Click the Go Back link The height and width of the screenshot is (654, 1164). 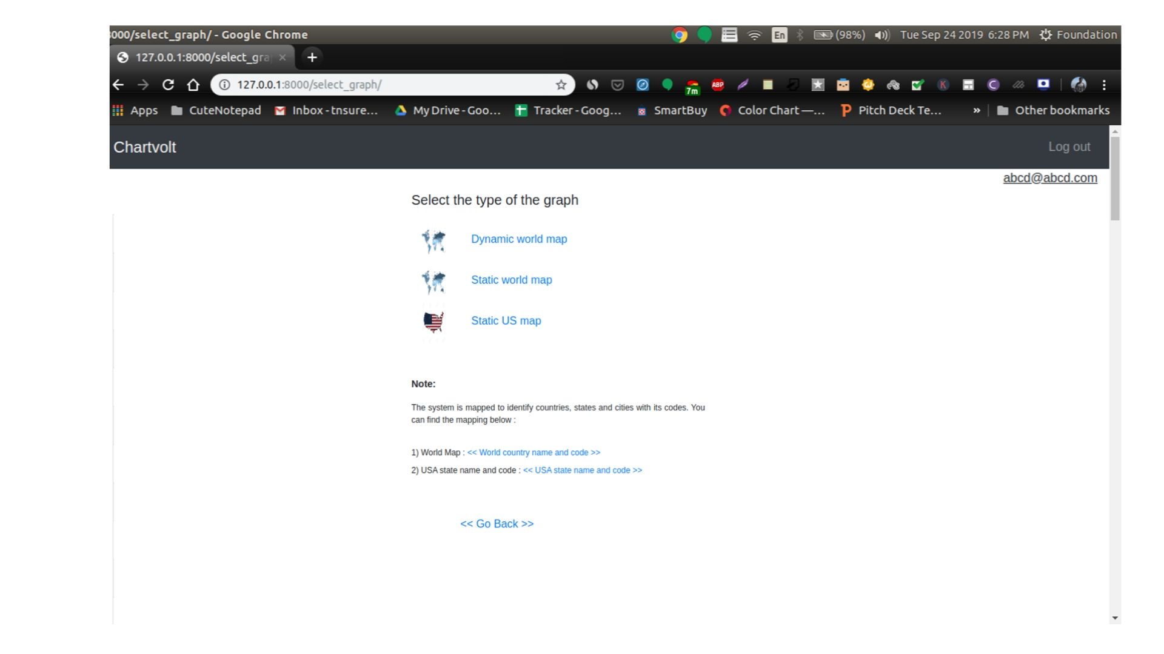point(497,524)
